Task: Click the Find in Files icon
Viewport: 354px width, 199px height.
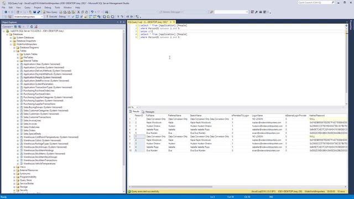Action: pyautogui.click(x=212, y=12)
